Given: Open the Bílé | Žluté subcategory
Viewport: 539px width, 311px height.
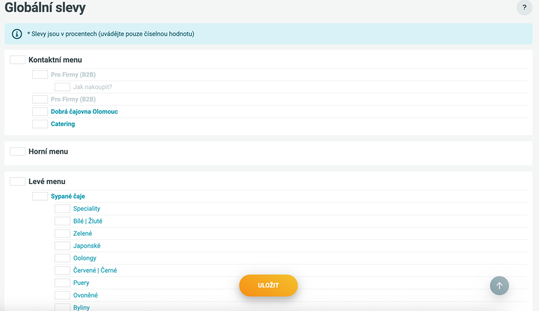Looking at the screenshot, I should [x=87, y=221].
